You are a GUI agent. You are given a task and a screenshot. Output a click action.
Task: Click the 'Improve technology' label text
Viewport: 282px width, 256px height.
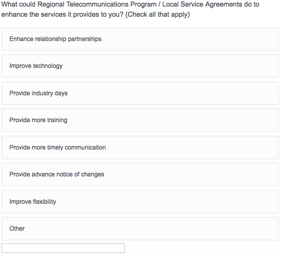coord(36,66)
